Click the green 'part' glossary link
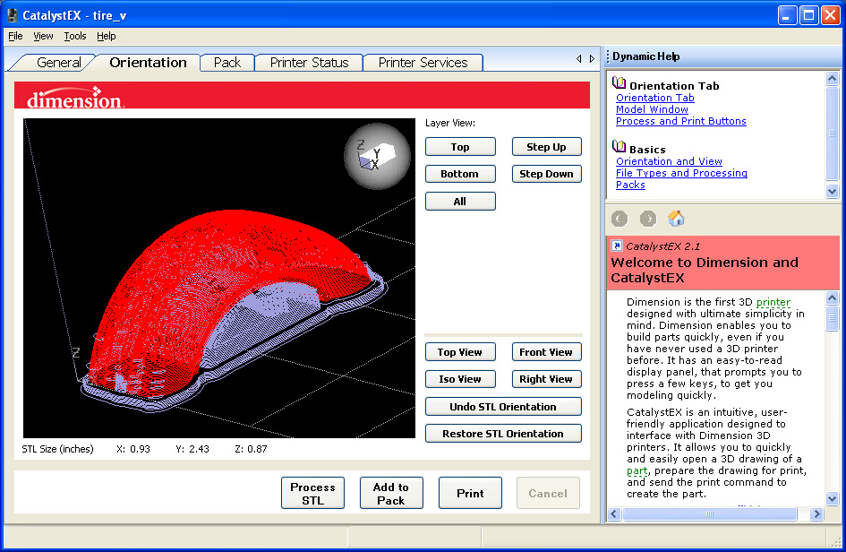This screenshot has height=552, width=846. pos(637,471)
